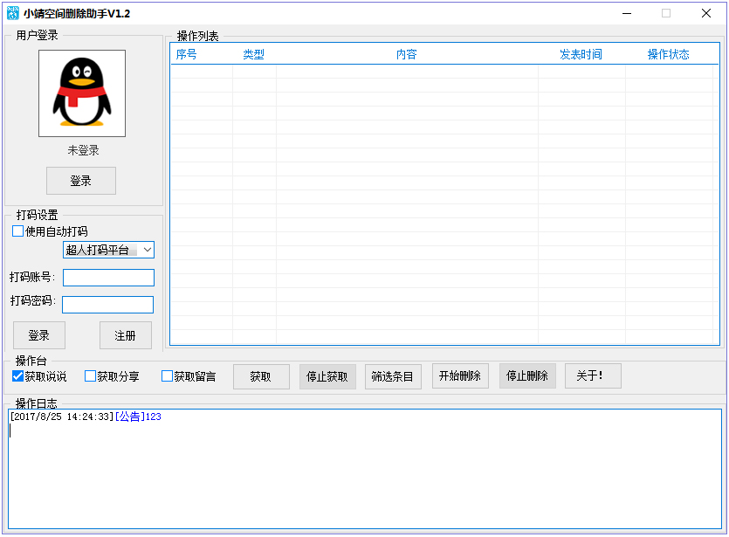The image size is (729, 537).
Task: Open the 超人打码平台 dropdown
Action: tap(108, 251)
